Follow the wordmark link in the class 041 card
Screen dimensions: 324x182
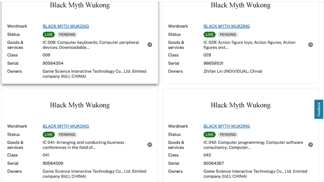pyautogui.click(x=66, y=126)
